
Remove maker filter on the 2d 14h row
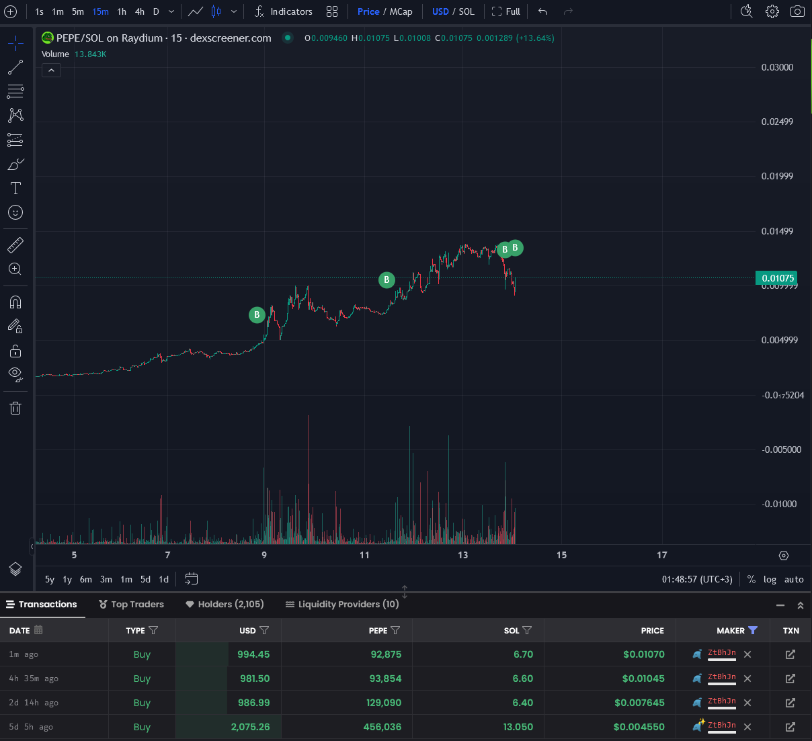click(747, 703)
